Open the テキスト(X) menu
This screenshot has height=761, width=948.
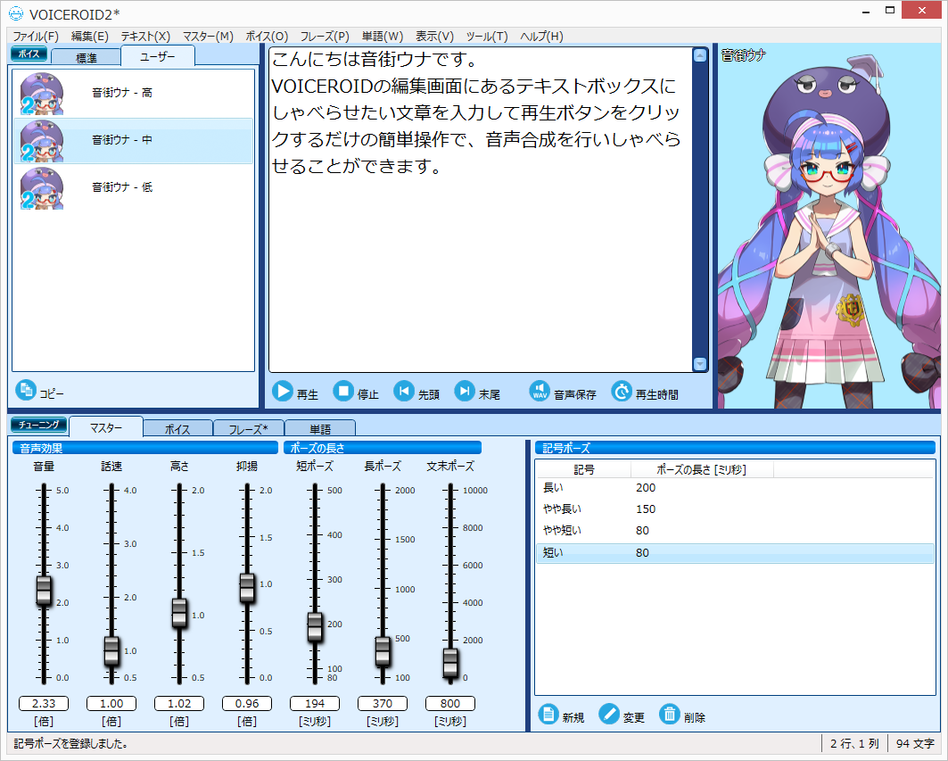(x=145, y=37)
